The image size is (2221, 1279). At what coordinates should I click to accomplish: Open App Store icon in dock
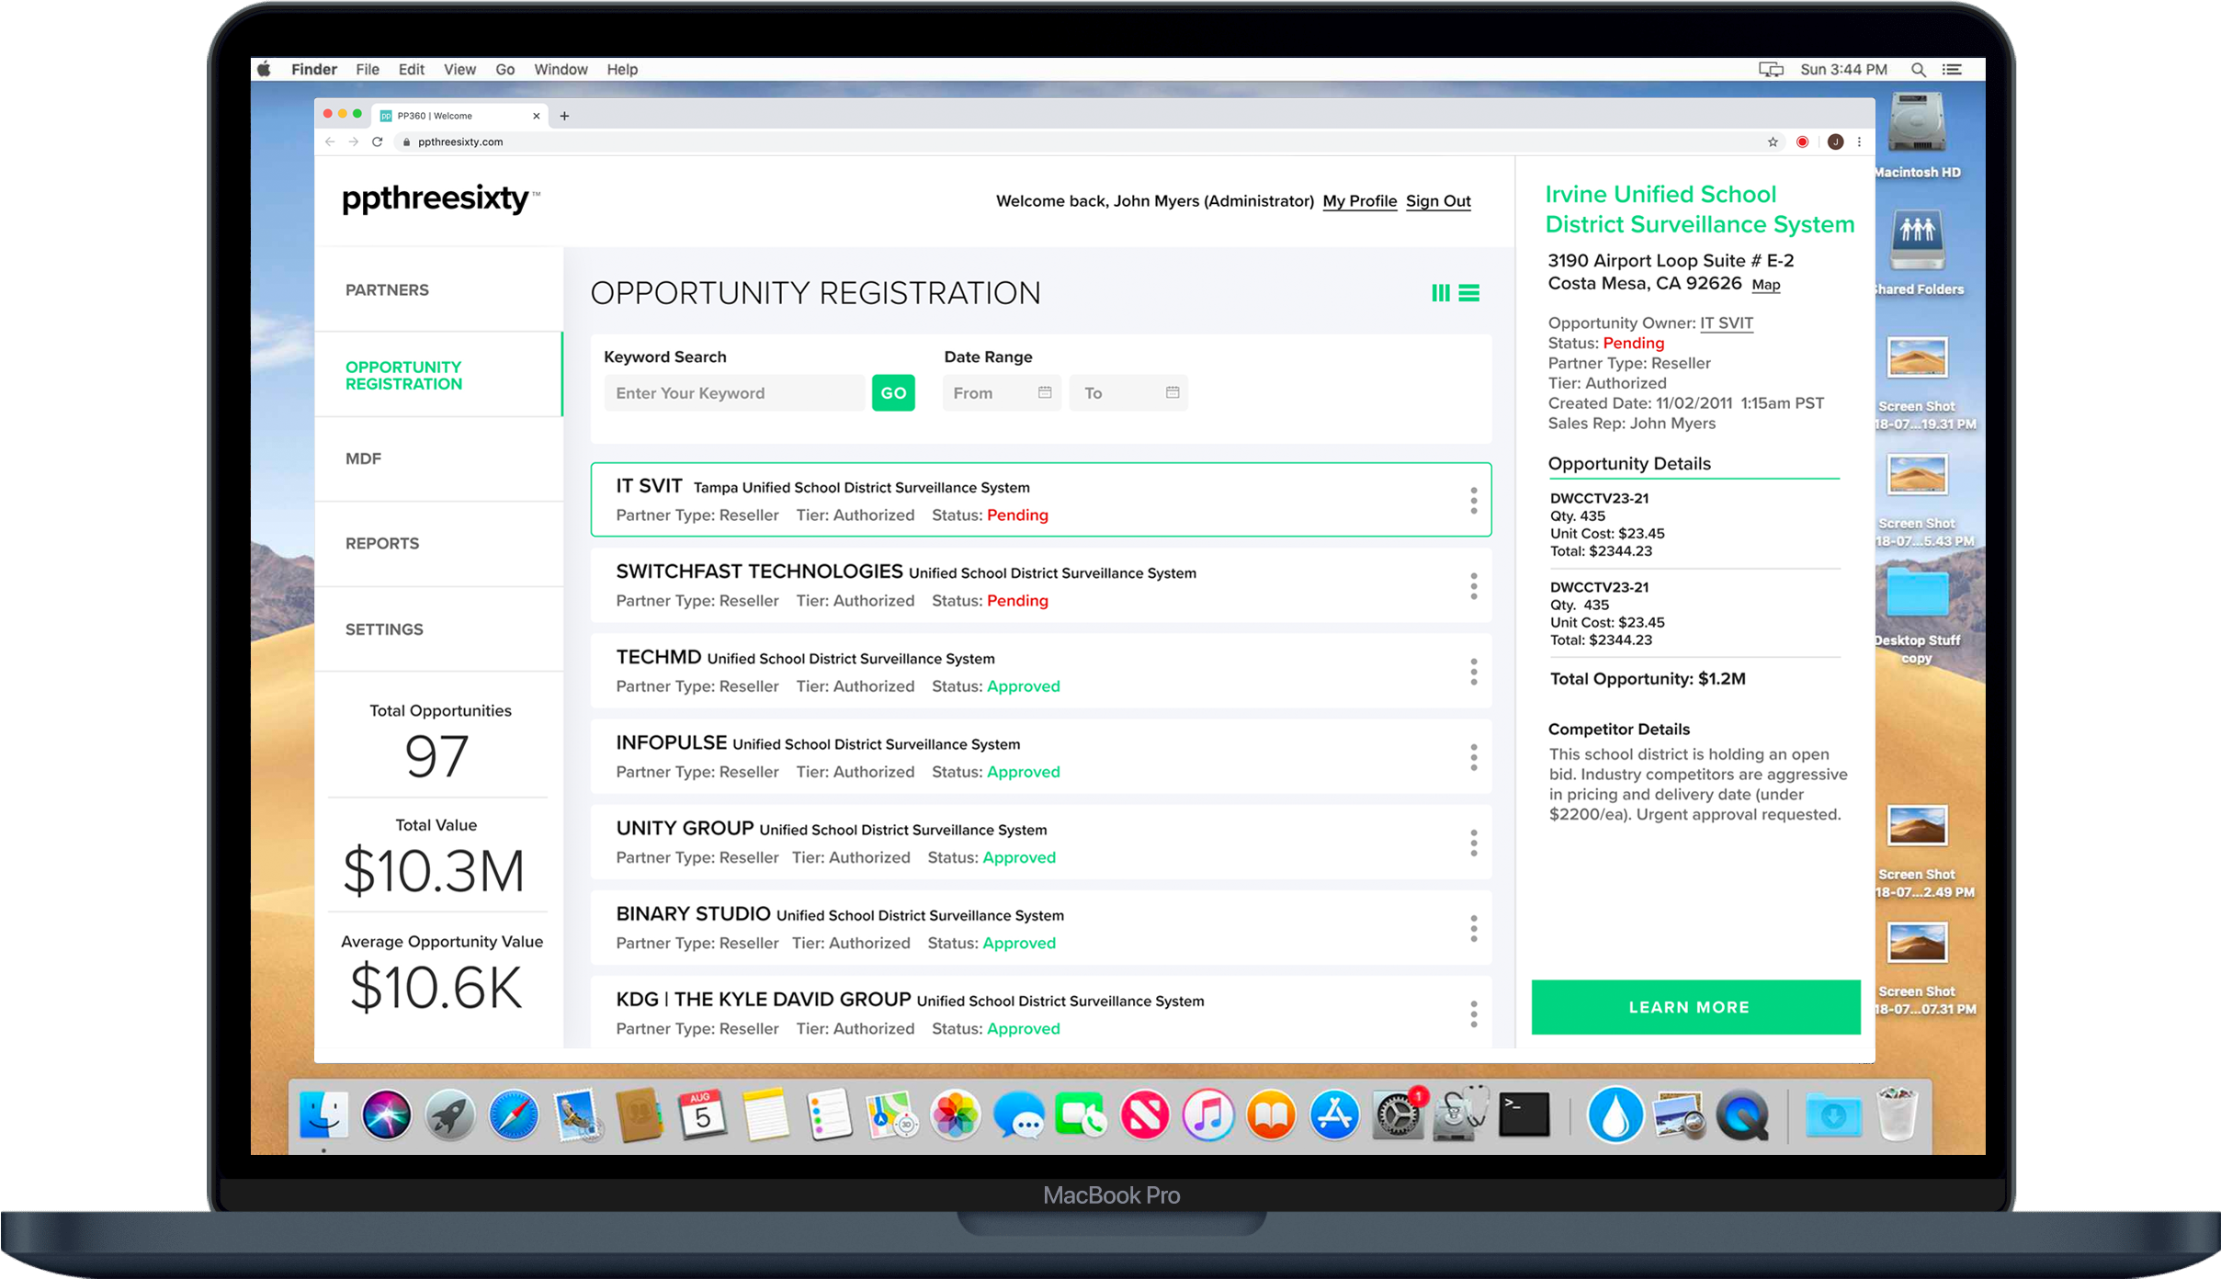[x=1334, y=1115]
